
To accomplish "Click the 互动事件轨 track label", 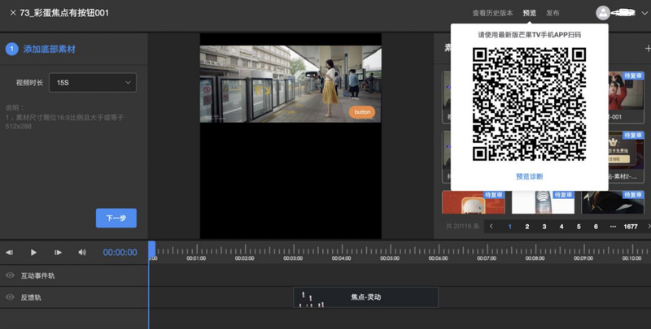I will pyautogui.click(x=37, y=275).
